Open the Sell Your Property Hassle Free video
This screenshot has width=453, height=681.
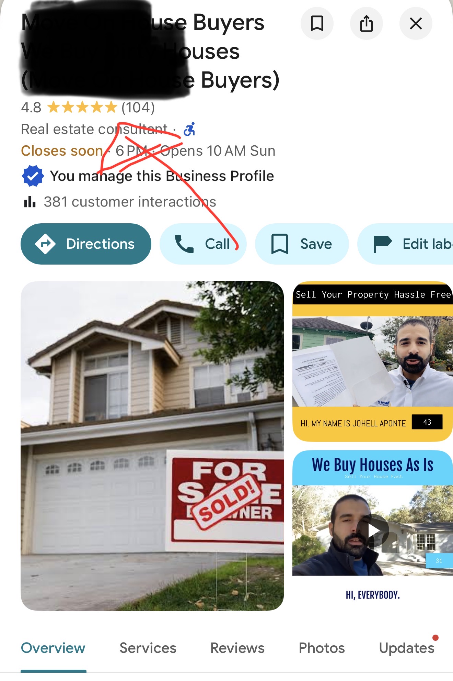pyautogui.click(x=373, y=361)
